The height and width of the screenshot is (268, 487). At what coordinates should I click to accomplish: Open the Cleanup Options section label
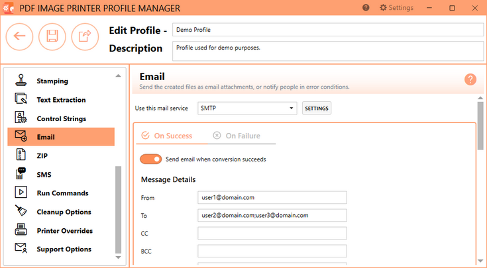(64, 212)
